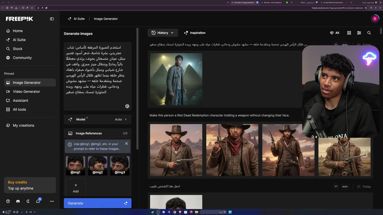Open search magnifier in history toolbar
The image size is (383, 215).
[x=369, y=33]
